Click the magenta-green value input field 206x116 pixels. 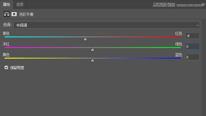(x=192, y=46)
